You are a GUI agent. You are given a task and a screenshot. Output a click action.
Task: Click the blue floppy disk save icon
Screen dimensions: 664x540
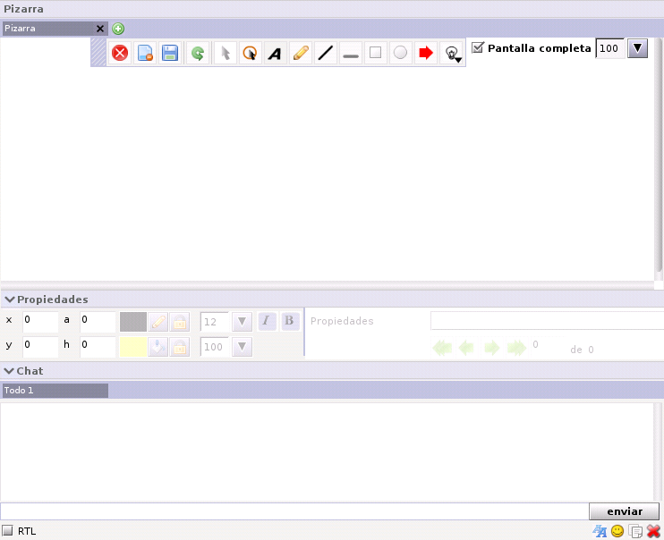[x=170, y=54]
